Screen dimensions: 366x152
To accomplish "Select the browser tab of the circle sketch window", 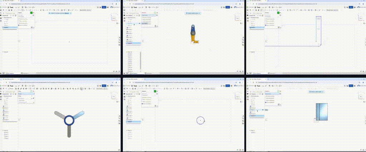I will pyautogui.click(x=132, y=80).
